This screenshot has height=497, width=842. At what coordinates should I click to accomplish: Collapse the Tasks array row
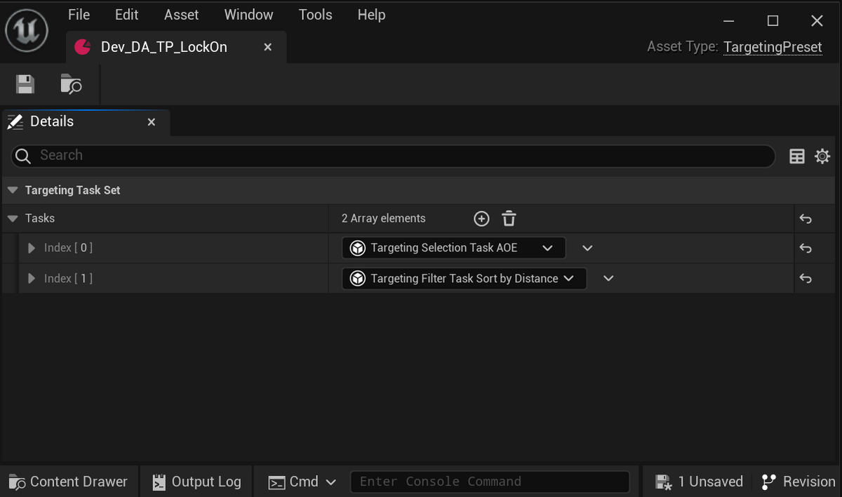[x=13, y=218]
